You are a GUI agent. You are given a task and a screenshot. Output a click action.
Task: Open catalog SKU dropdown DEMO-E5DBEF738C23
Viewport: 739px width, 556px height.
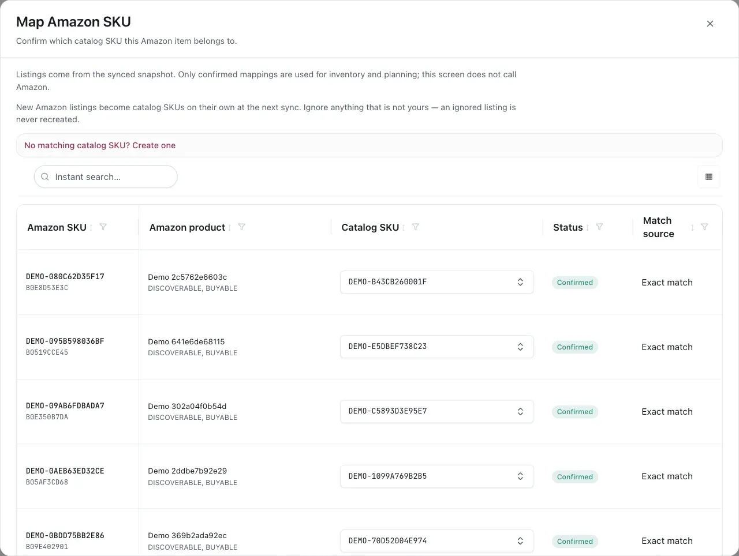pyautogui.click(x=436, y=347)
